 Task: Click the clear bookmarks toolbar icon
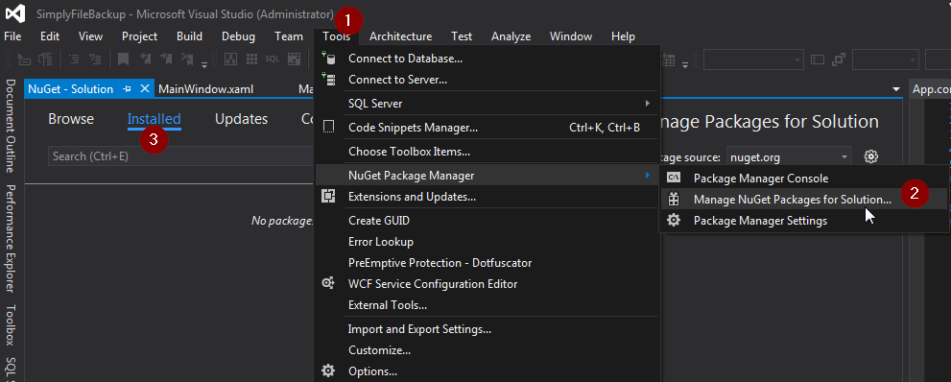187,59
